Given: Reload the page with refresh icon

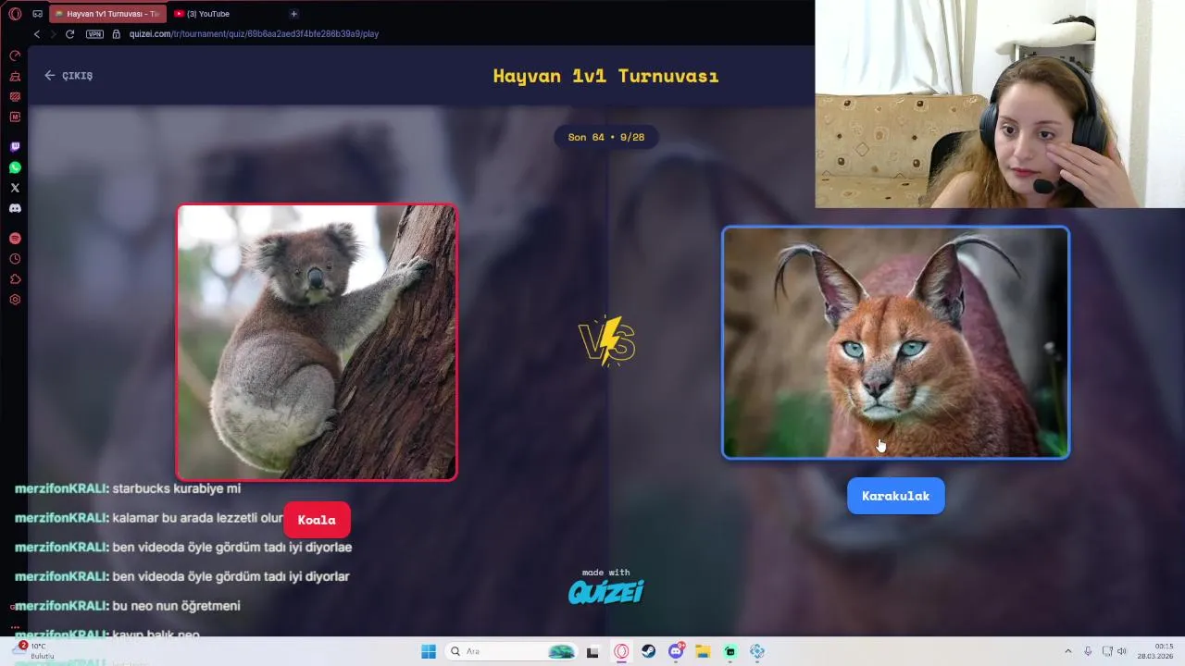Looking at the screenshot, I should coord(69,34).
